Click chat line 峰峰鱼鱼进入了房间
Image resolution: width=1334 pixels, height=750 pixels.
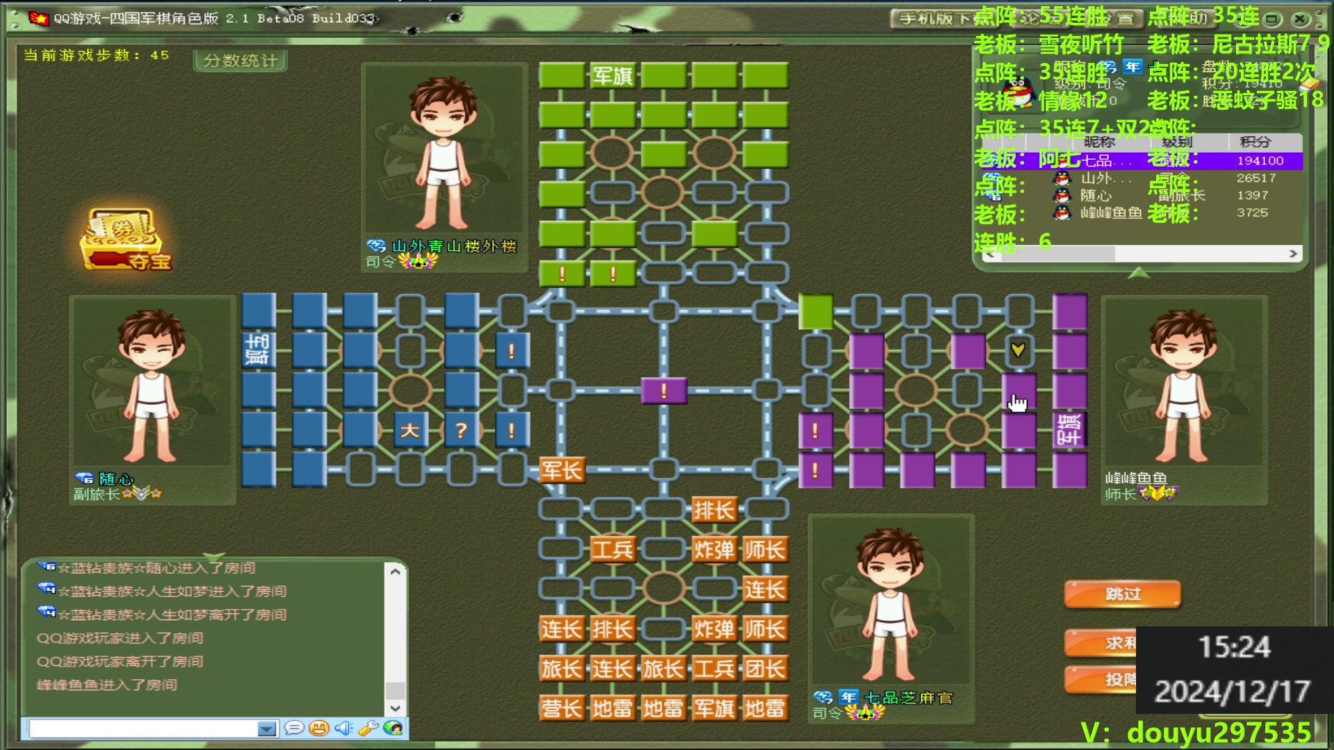tap(107, 685)
